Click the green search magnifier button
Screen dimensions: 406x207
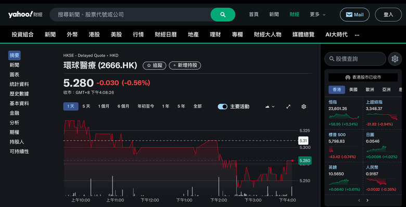(x=223, y=15)
